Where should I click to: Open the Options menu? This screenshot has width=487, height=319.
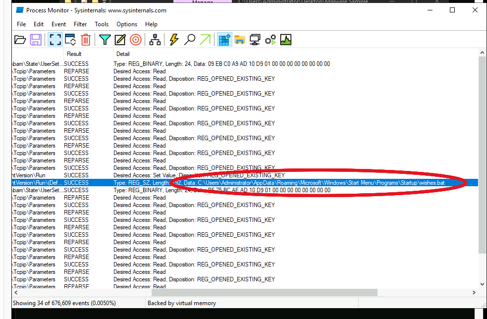point(127,24)
